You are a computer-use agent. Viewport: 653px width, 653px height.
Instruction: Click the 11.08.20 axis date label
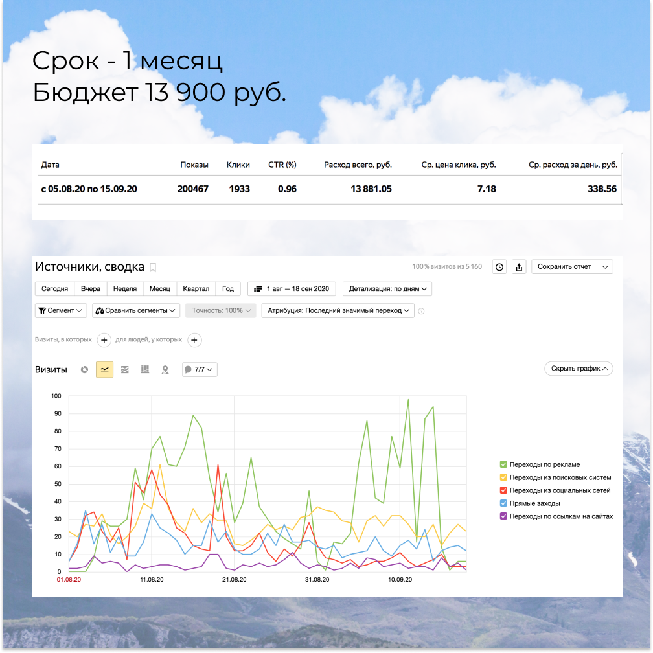click(152, 580)
